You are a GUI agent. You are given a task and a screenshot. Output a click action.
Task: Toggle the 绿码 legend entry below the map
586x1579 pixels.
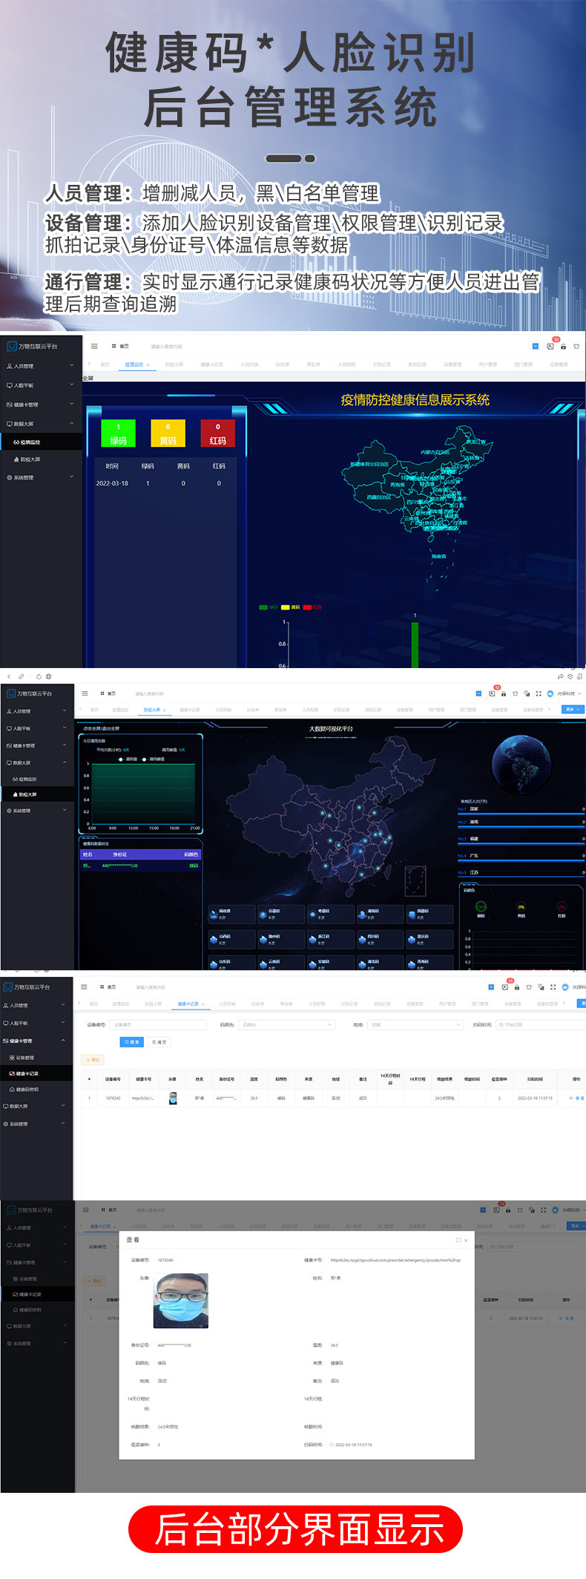[x=269, y=607]
